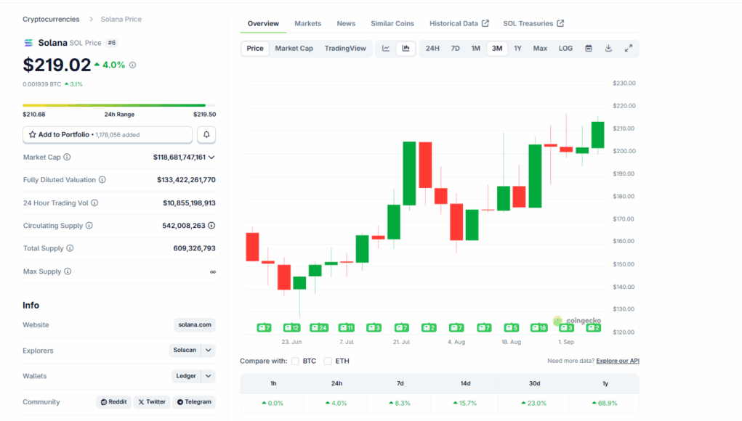Click the info icon beside 4.0% price change

click(x=132, y=65)
